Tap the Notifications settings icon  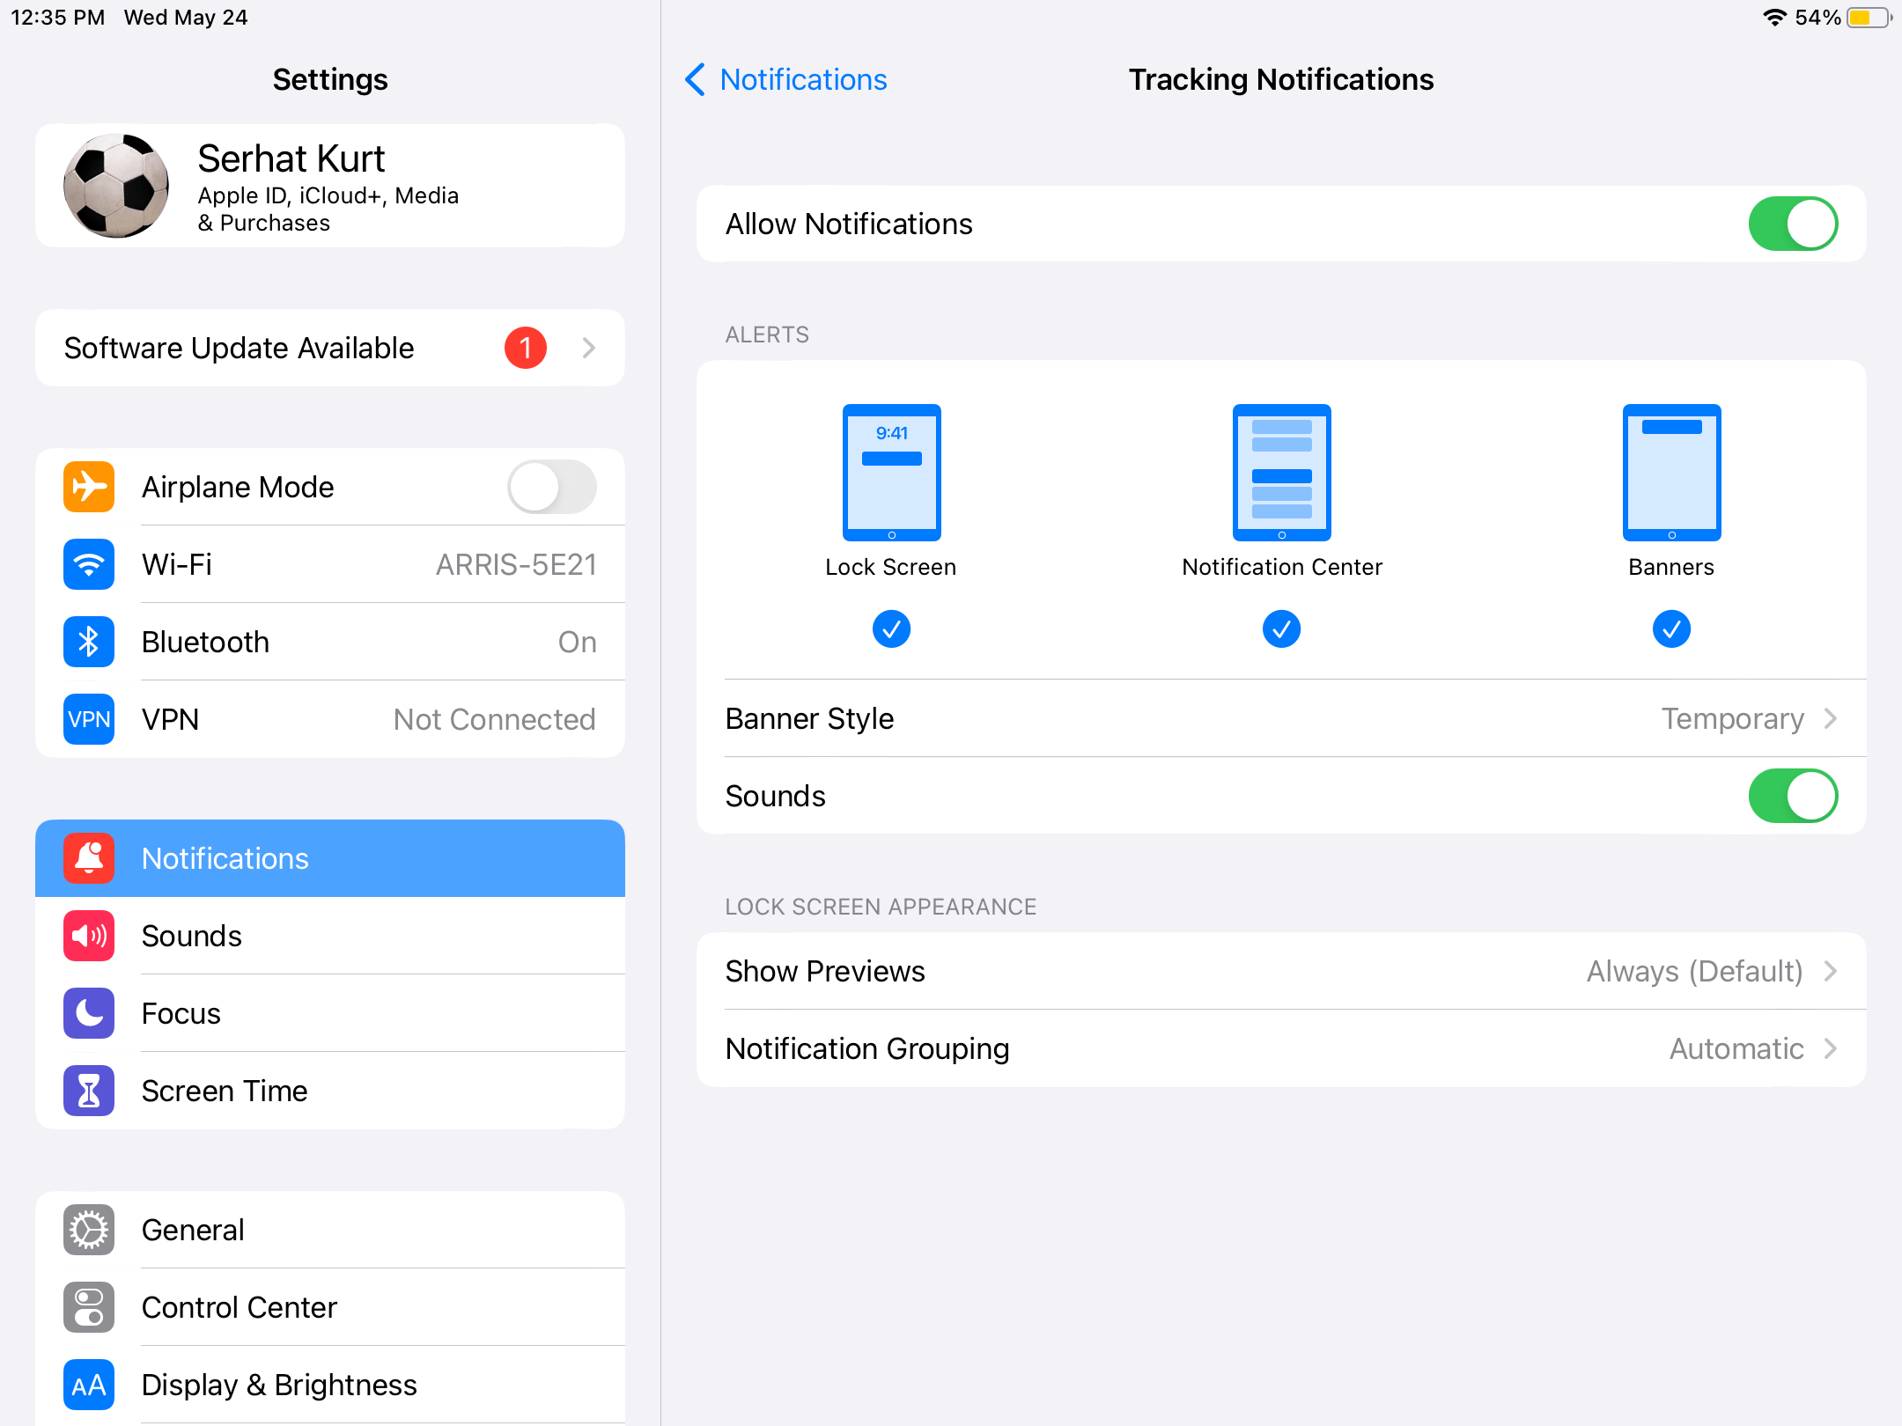(90, 856)
